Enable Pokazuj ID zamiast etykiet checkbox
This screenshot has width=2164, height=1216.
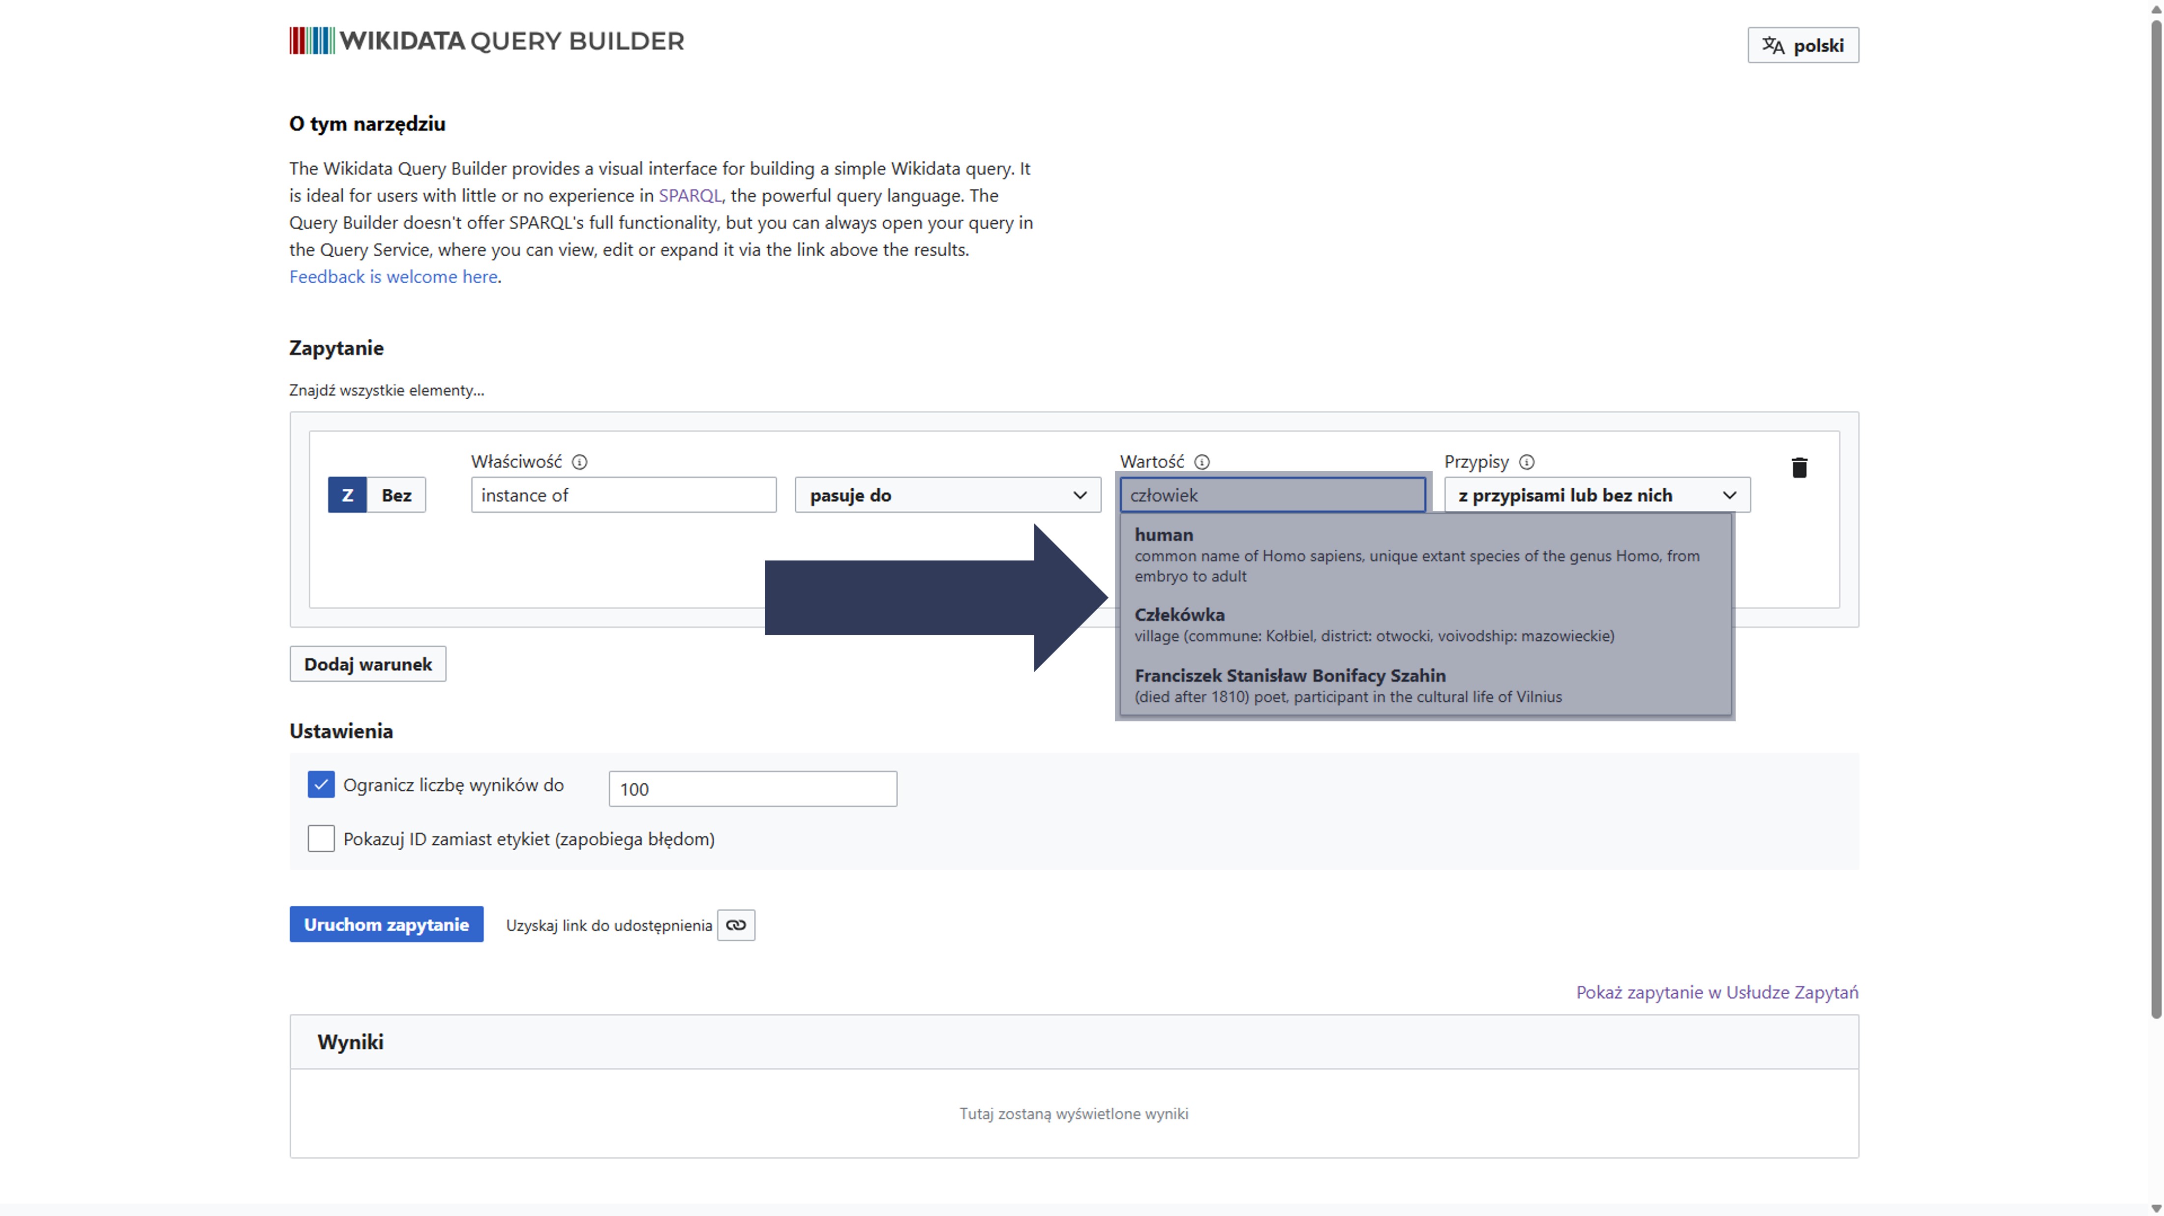pos(321,838)
